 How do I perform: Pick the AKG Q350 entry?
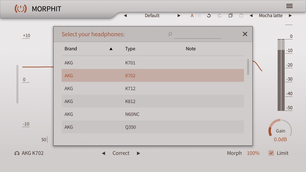[x=153, y=127]
